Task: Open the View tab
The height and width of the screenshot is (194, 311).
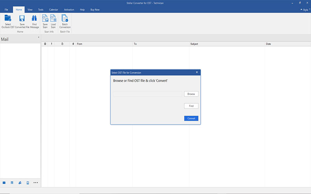Action: coord(30,9)
